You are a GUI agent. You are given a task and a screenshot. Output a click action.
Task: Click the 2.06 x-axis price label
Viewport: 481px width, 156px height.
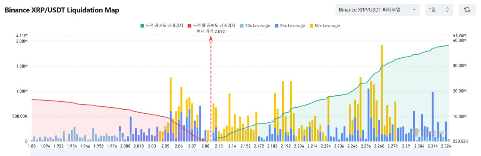(178, 146)
